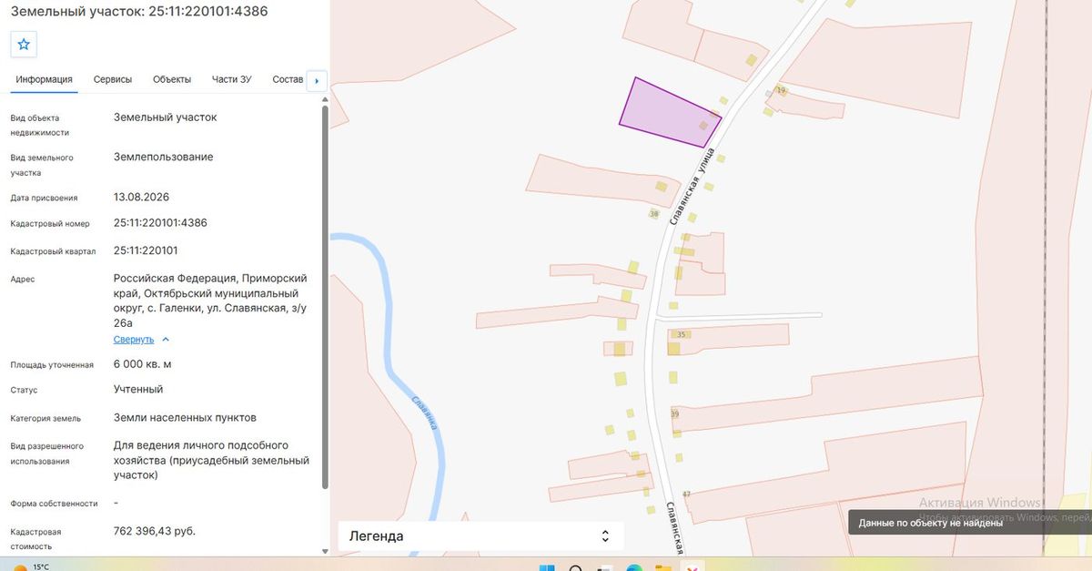Click the info panel vertical scrollbar
Image resolution: width=1092 pixels, height=571 pixels.
click(326, 297)
